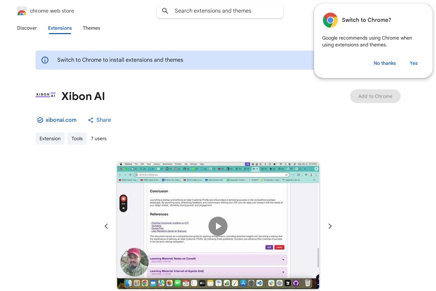This screenshot has width=436, height=291.
Task: Click the Switch to Chrome banner text
Action: [x=120, y=60]
